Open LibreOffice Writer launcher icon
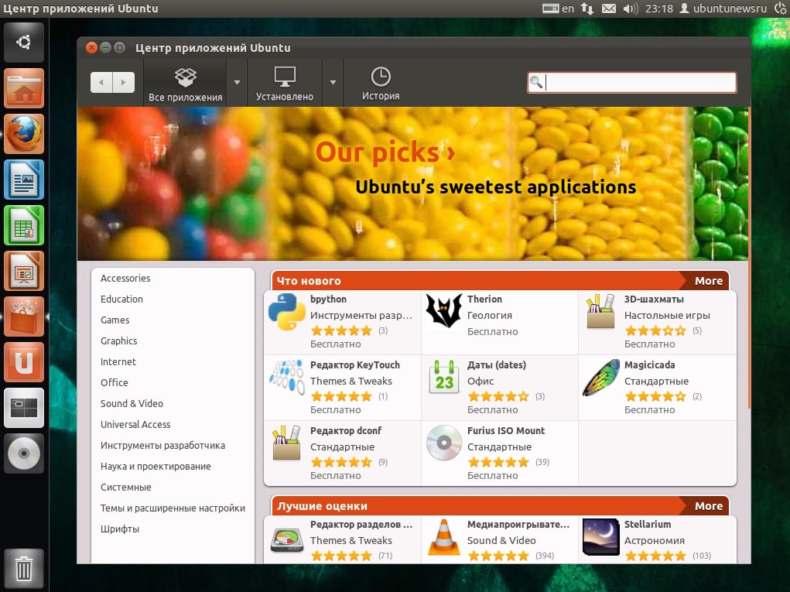 (24, 180)
